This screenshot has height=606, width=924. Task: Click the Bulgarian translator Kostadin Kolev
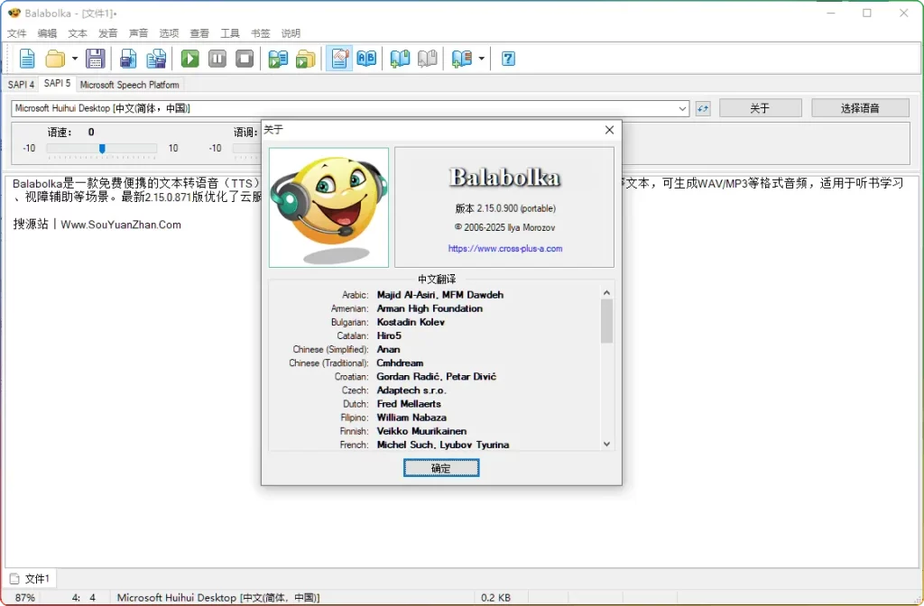pos(411,322)
